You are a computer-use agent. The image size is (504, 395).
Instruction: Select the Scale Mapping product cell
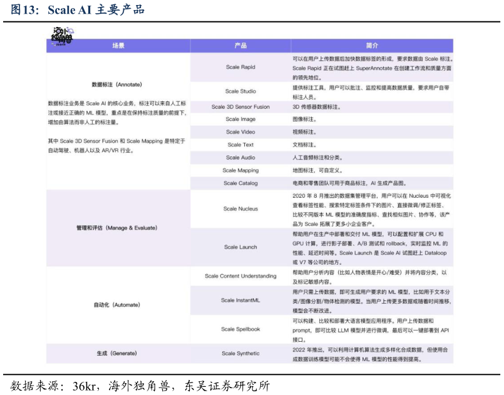(x=240, y=170)
